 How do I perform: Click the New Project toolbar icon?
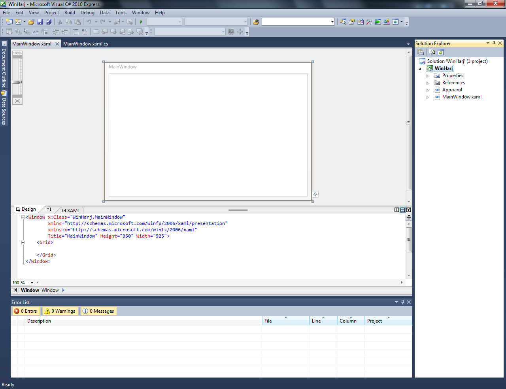9,22
